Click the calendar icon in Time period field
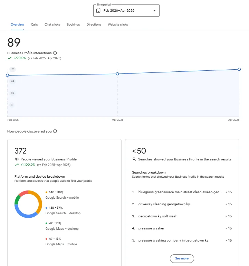 (x=98, y=10)
